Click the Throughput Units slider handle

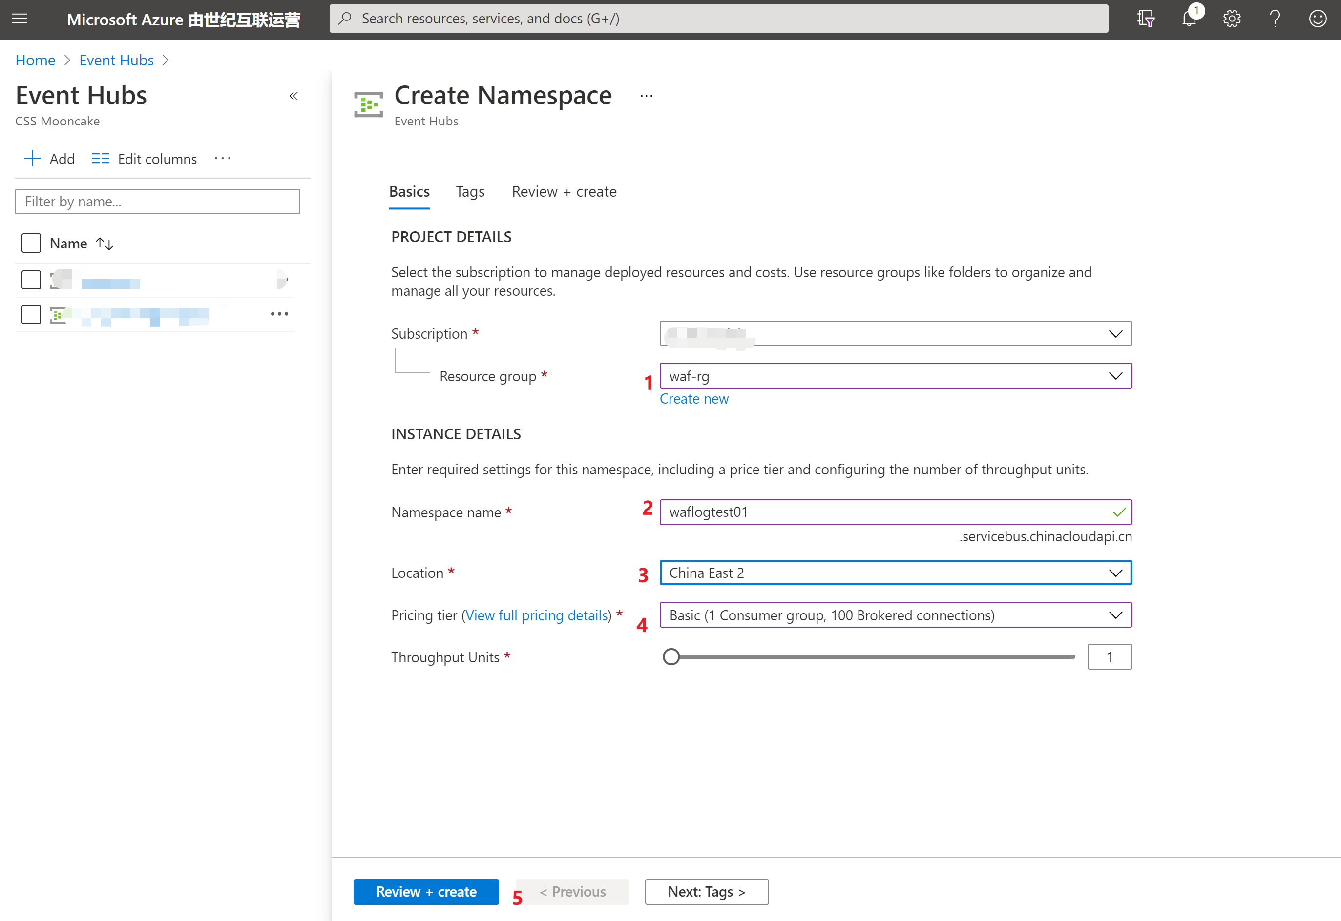click(671, 656)
